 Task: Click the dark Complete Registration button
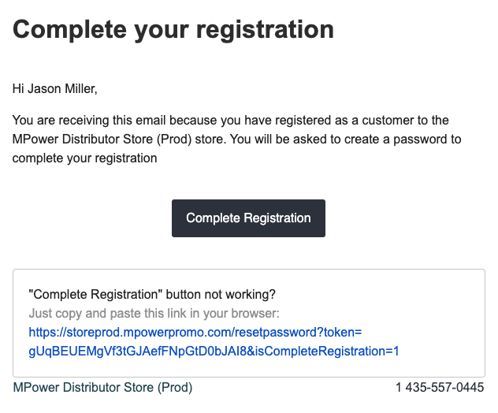[x=248, y=218]
